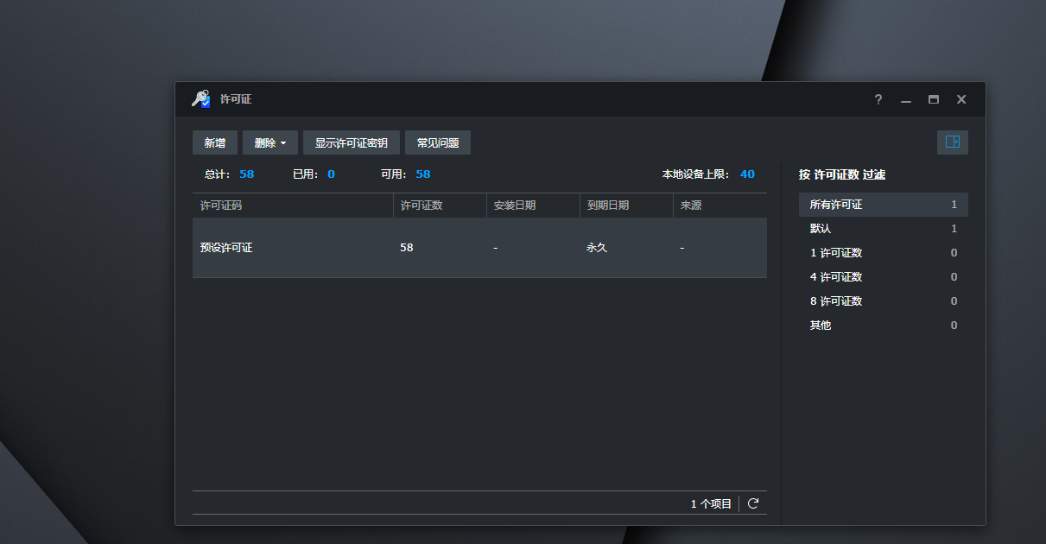This screenshot has width=1046, height=544.
Task: Sort by 来源 column header
Action: [720, 206]
